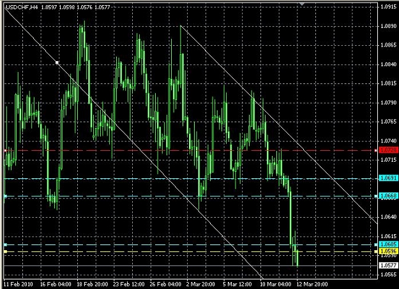Click the USDCHF,H4 chart title text
This screenshot has height=289, width=399.
[22, 7]
